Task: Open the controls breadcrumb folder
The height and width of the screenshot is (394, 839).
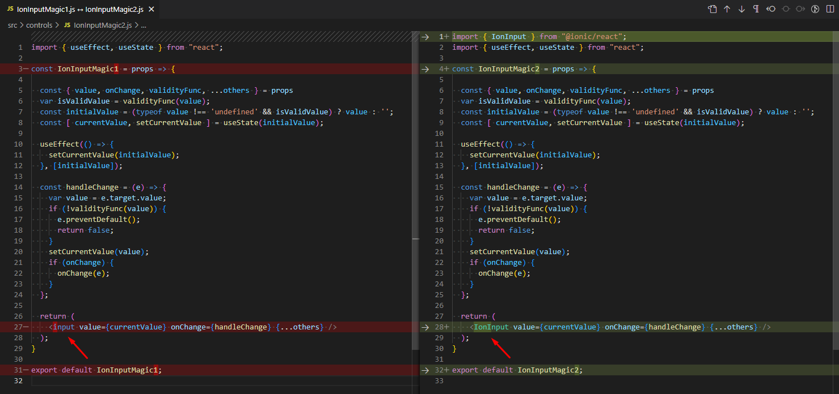Action: [39, 25]
